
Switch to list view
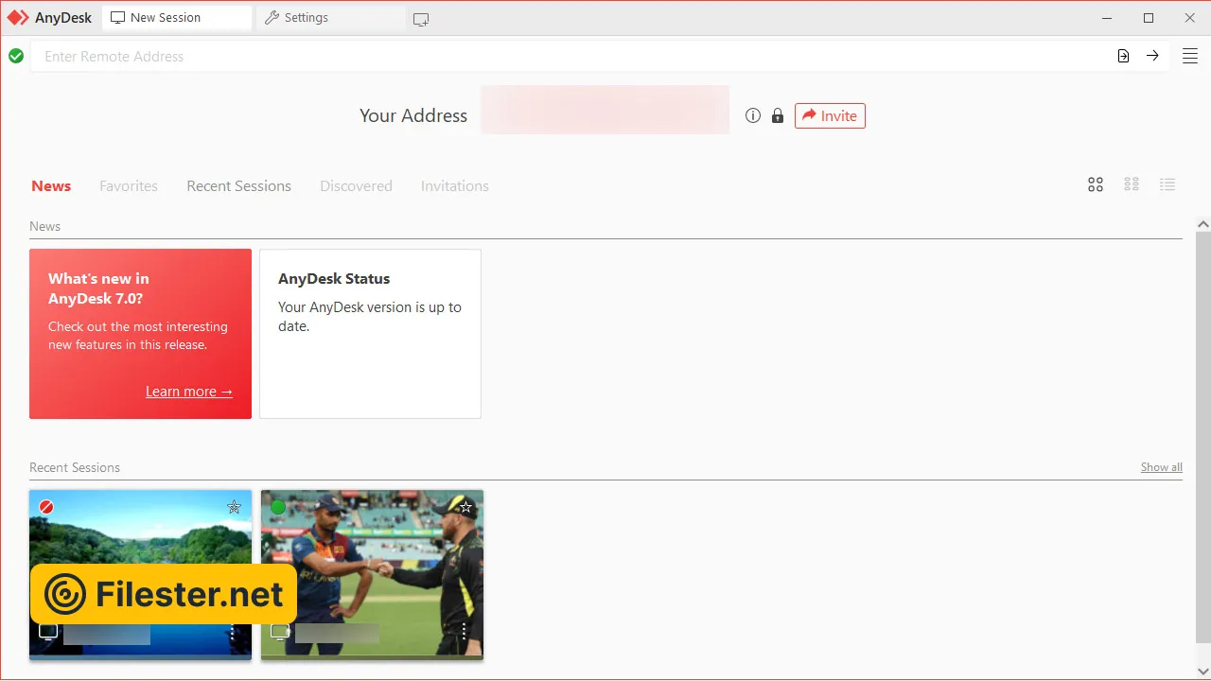pos(1167,185)
